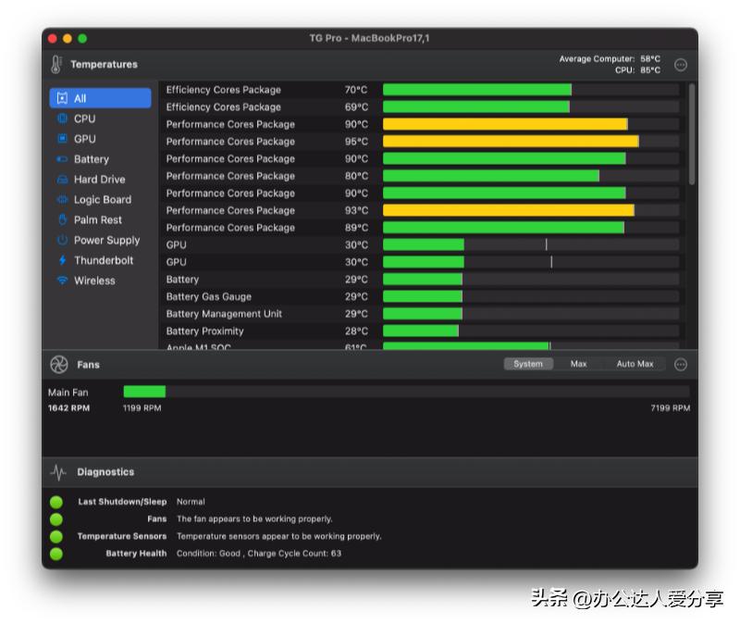Select the Thunderbolt bolt icon
Screen dimensions: 740x624
point(62,261)
